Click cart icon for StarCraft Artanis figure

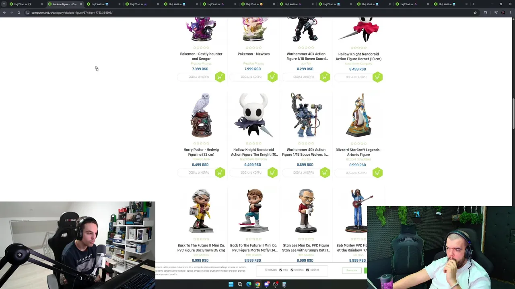(x=377, y=173)
